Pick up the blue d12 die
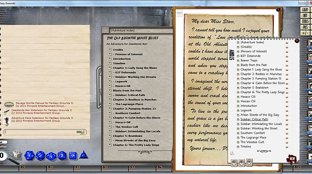The width and height of the screenshot is (312, 174). tap(41, 155)
